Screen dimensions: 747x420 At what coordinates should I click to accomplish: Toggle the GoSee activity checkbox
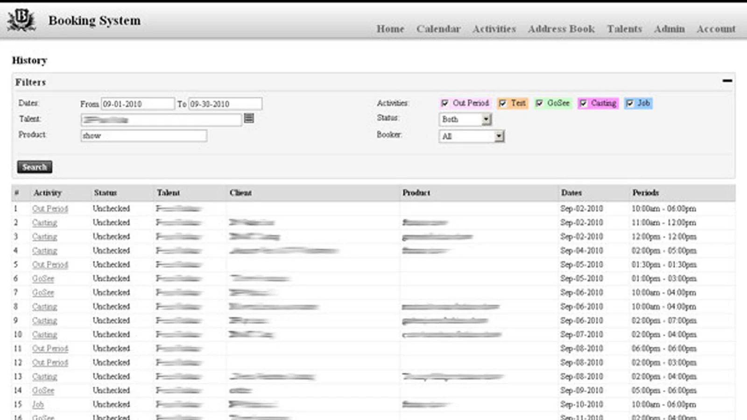[539, 103]
